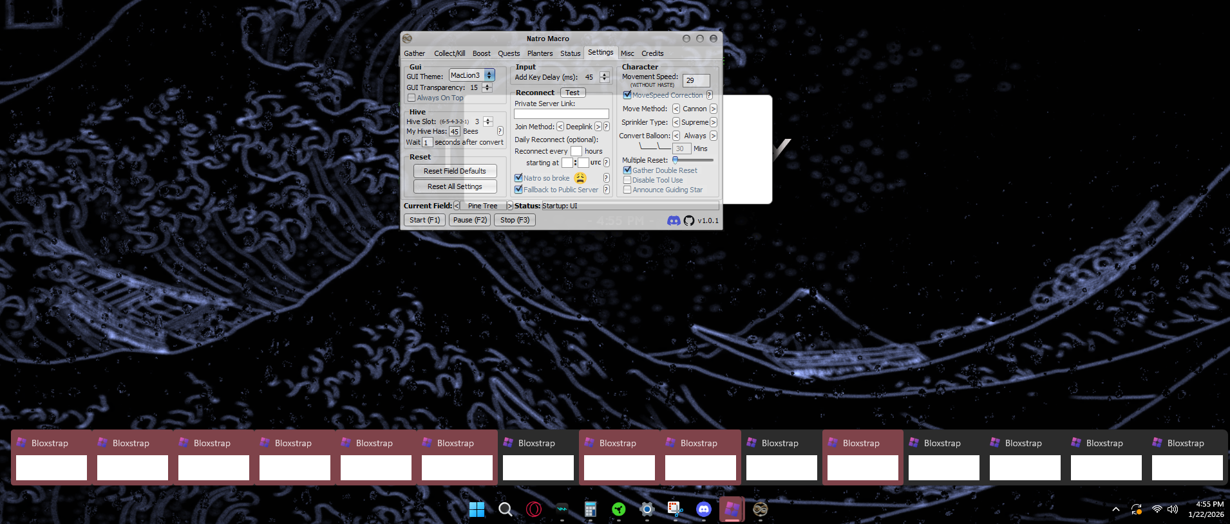Click the Stop (F3) button
This screenshot has width=1230, height=524.
(515, 220)
